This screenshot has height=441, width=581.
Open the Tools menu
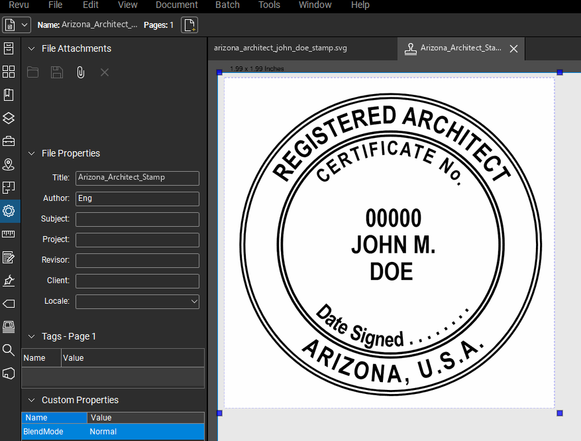click(269, 5)
